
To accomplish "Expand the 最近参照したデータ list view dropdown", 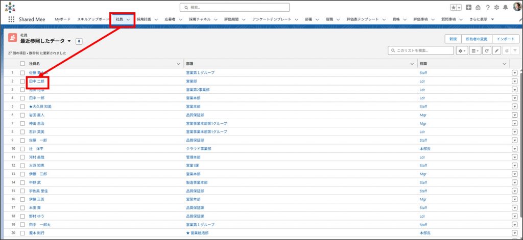I will click(x=69, y=41).
